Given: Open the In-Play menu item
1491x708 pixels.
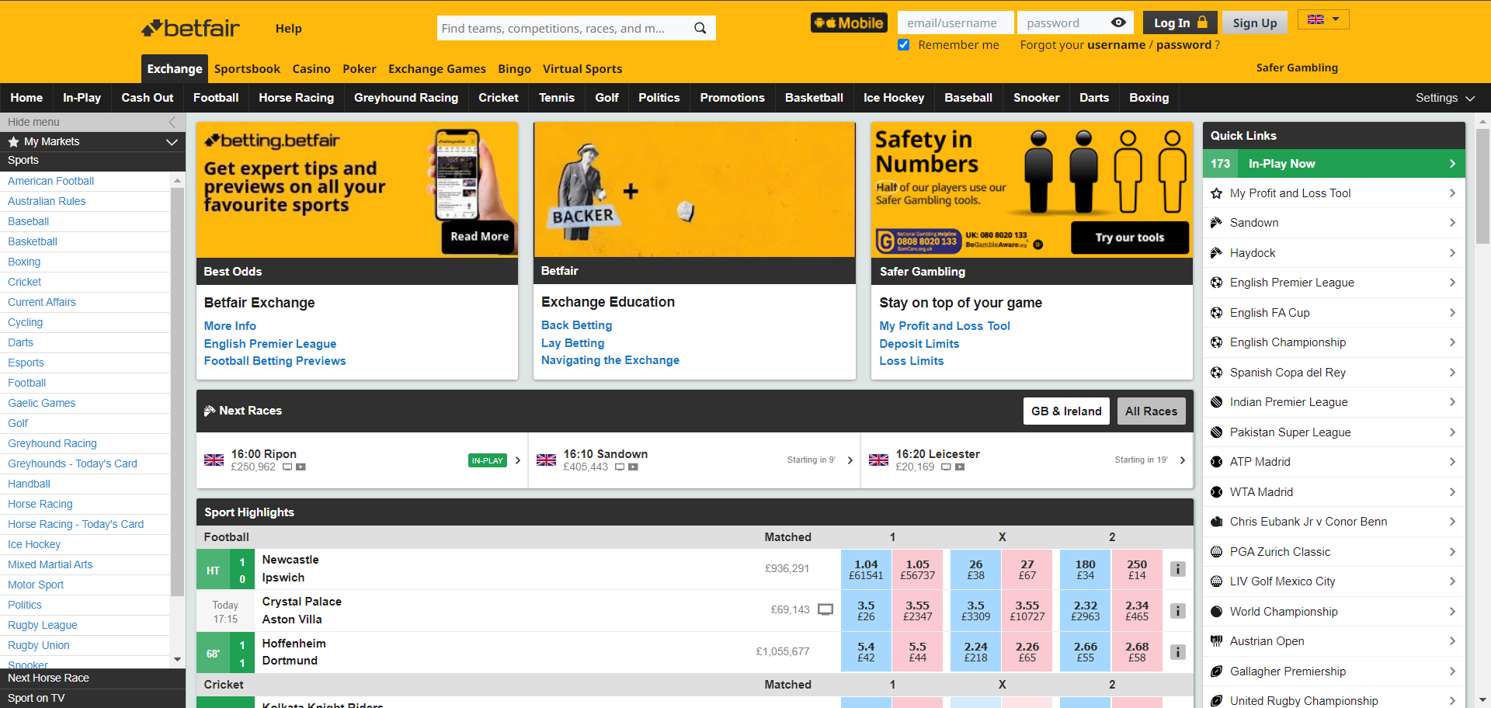Looking at the screenshot, I should 82,98.
